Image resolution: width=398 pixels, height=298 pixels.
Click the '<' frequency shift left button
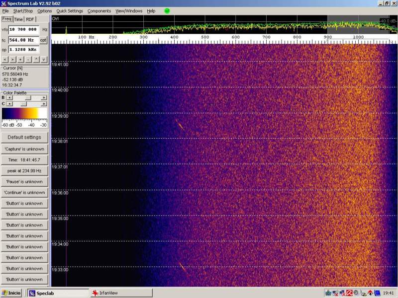click(x=4, y=59)
